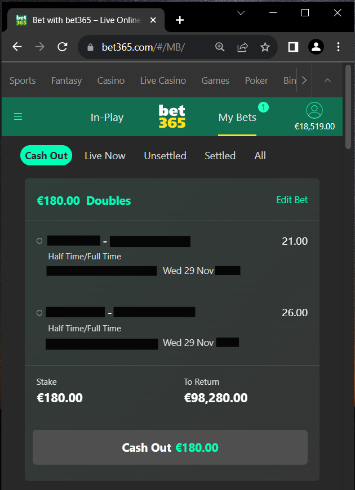355x490 pixels.
Task: Open the hamburger menu in bet365 header
Action: point(18,117)
